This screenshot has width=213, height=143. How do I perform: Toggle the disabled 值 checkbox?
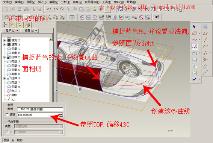pos(7,132)
